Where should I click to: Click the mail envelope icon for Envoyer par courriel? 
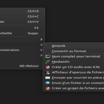pyautogui.click(x=48, y=78)
